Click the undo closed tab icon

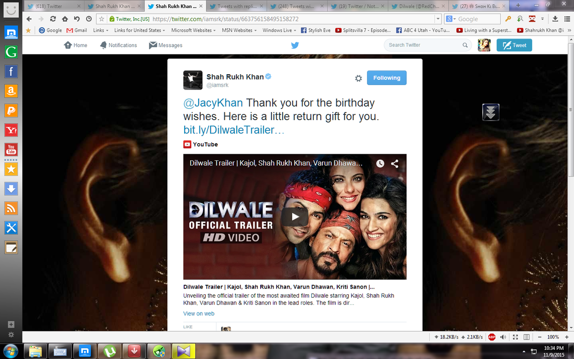[77, 19]
